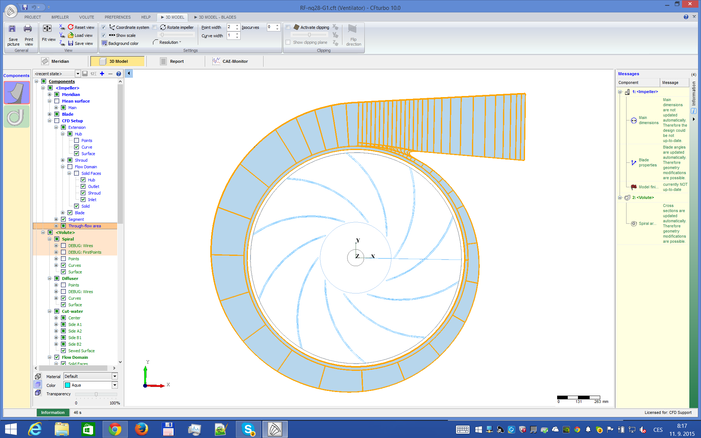The height and width of the screenshot is (438, 701).
Task: Click the Flip direction icon
Action: 353,29
